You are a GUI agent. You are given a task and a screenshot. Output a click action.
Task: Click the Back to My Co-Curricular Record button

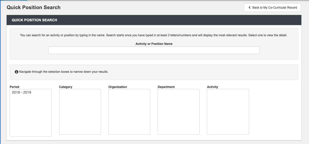(x=272, y=8)
